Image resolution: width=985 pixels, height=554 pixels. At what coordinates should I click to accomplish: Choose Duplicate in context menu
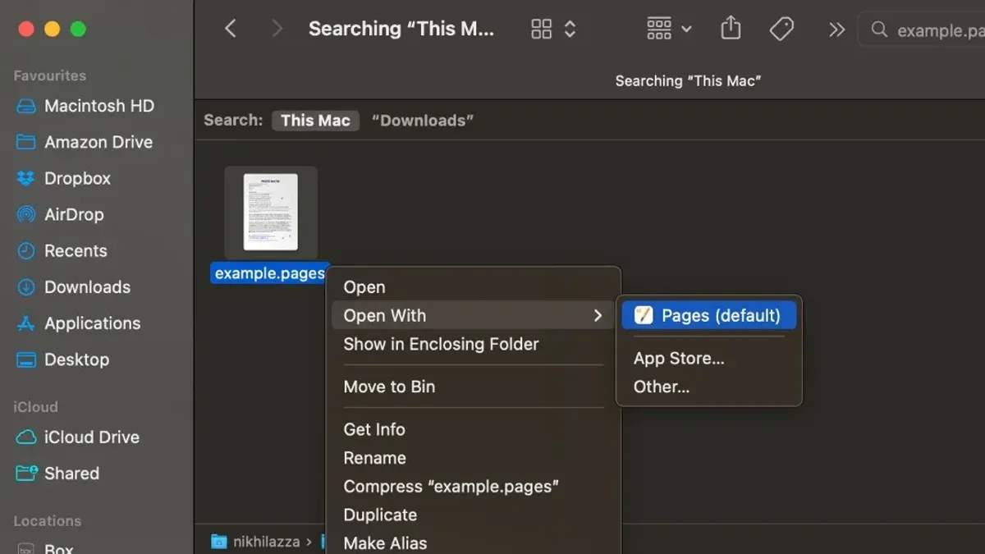point(473,515)
